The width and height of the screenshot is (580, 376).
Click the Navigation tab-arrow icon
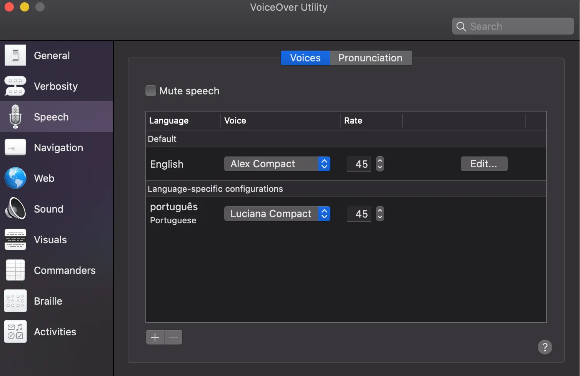tap(15, 147)
